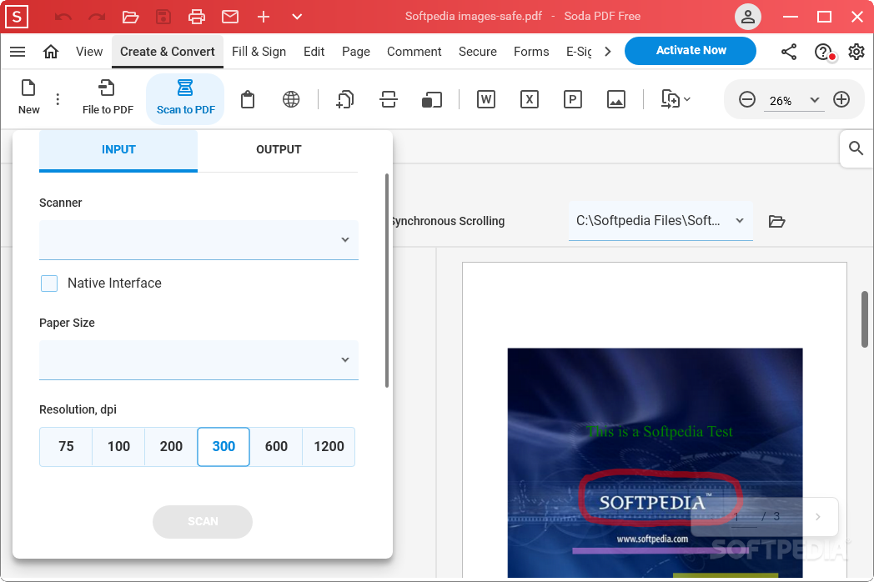Click the Redo arrow in title bar
This screenshot has height=582, width=874.
(x=97, y=17)
